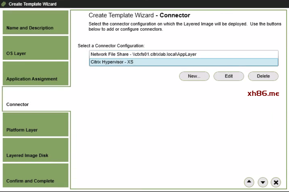Click the connector instructions paragraph text
The image size is (289, 192).
point(185,27)
